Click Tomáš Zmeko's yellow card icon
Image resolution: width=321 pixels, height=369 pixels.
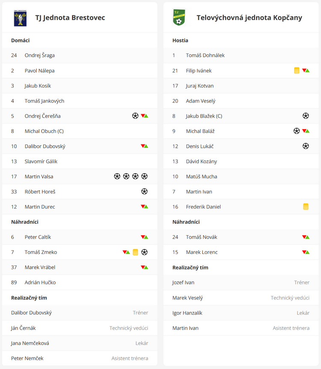(x=135, y=252)
